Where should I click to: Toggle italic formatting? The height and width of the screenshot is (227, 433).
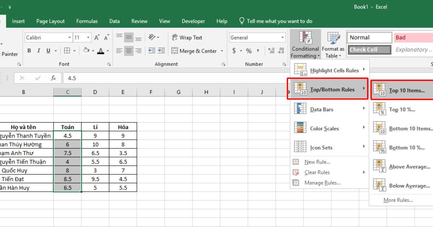38,51
